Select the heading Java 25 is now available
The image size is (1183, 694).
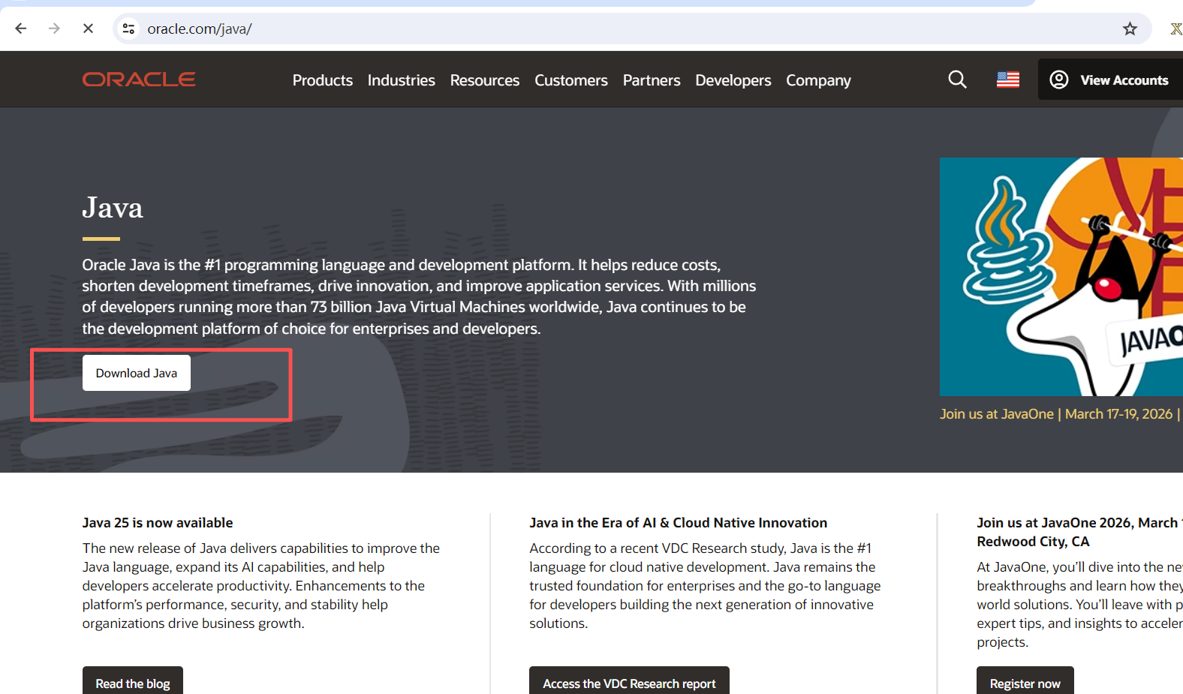pyautogui.click(x=158, y=523)
